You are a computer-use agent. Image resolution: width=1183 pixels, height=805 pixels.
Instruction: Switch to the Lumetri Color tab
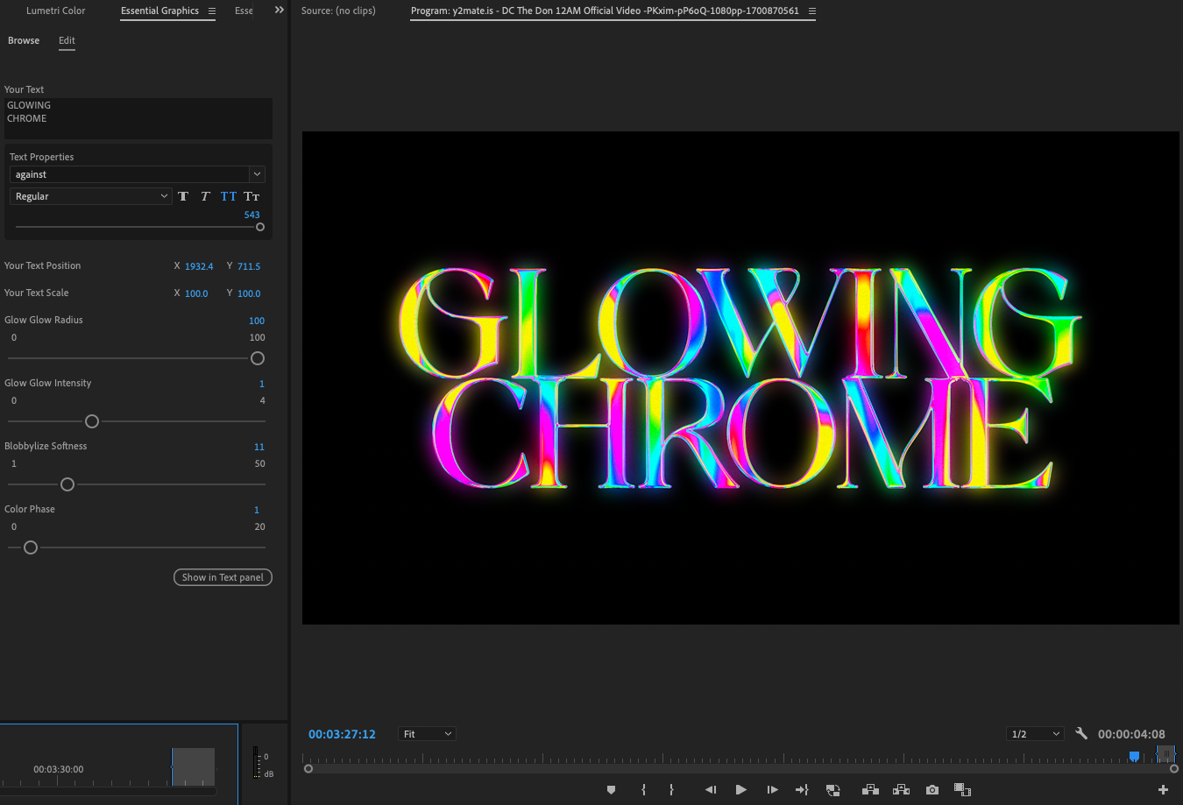click(x=56, y=11)
